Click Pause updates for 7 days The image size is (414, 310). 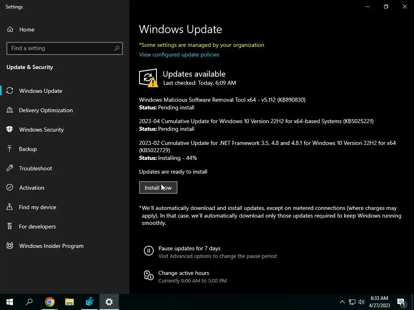pyautogui.click(x=189, y=248)
